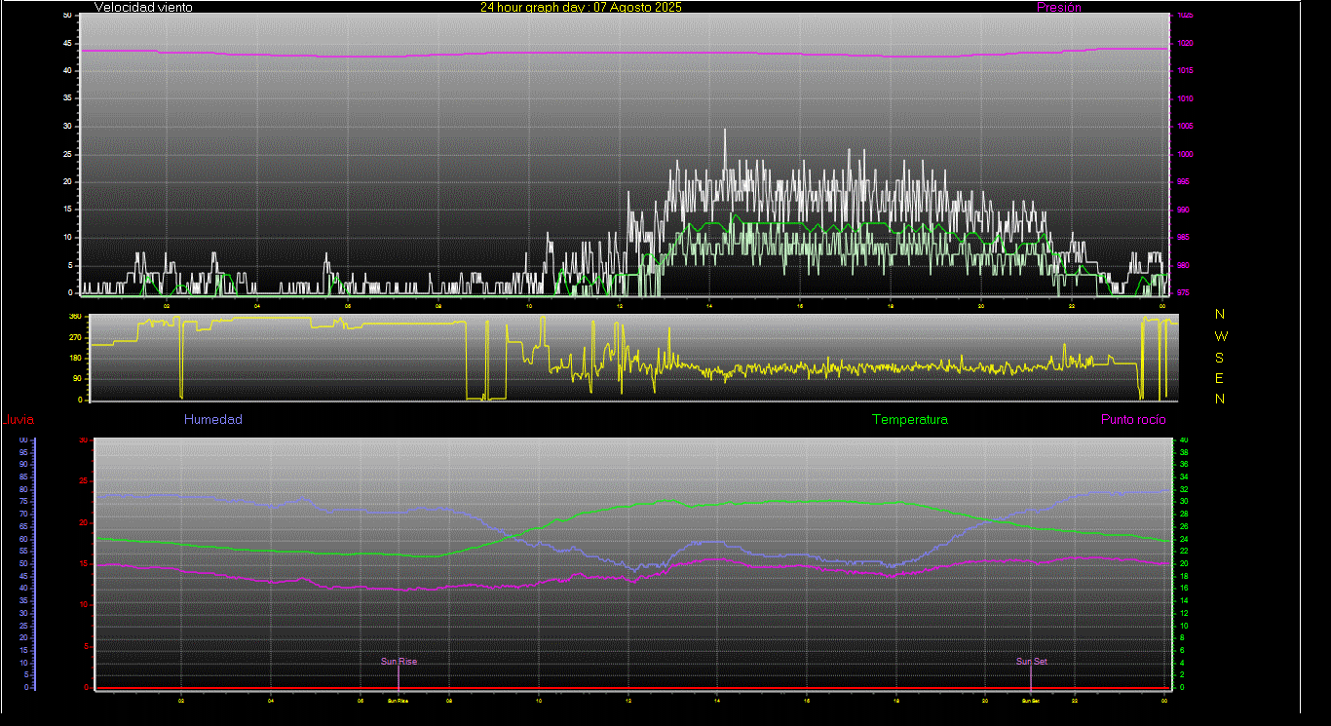Screen dimensions: 1331x726
Task: Select the 'Sun Set' marker label in lower chart
Action: (1032, 662)
